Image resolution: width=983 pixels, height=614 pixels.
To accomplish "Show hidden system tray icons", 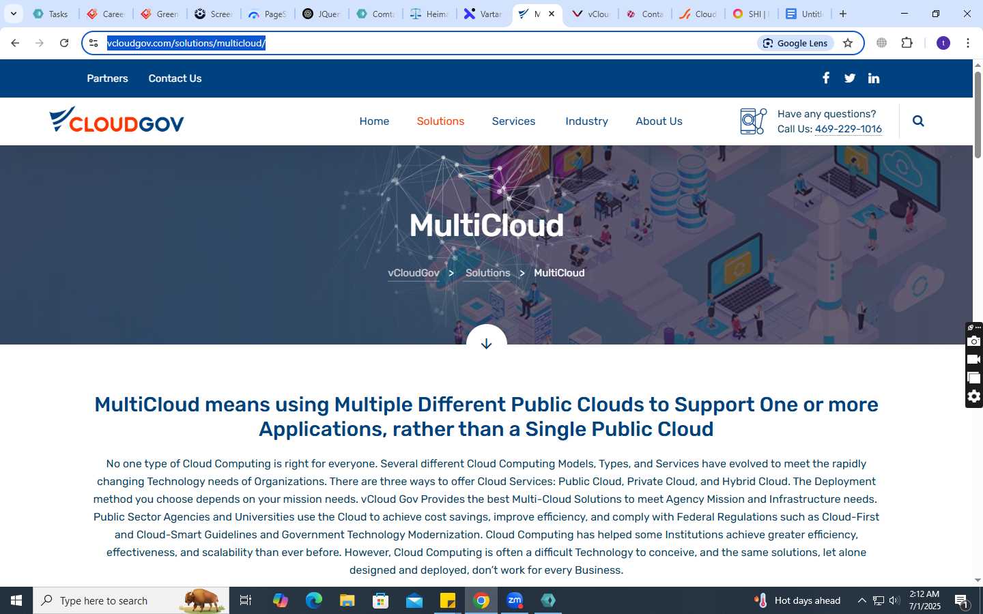I will tap(861, 600).
